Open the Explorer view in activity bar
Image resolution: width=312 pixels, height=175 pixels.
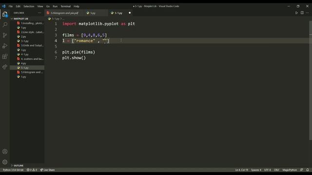point(5,14)
